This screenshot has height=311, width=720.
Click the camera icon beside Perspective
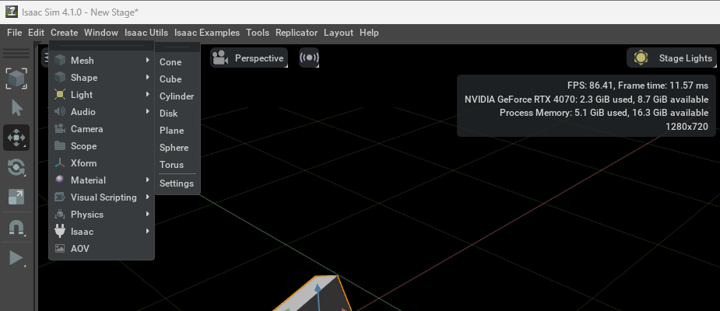tap(221, 58)
